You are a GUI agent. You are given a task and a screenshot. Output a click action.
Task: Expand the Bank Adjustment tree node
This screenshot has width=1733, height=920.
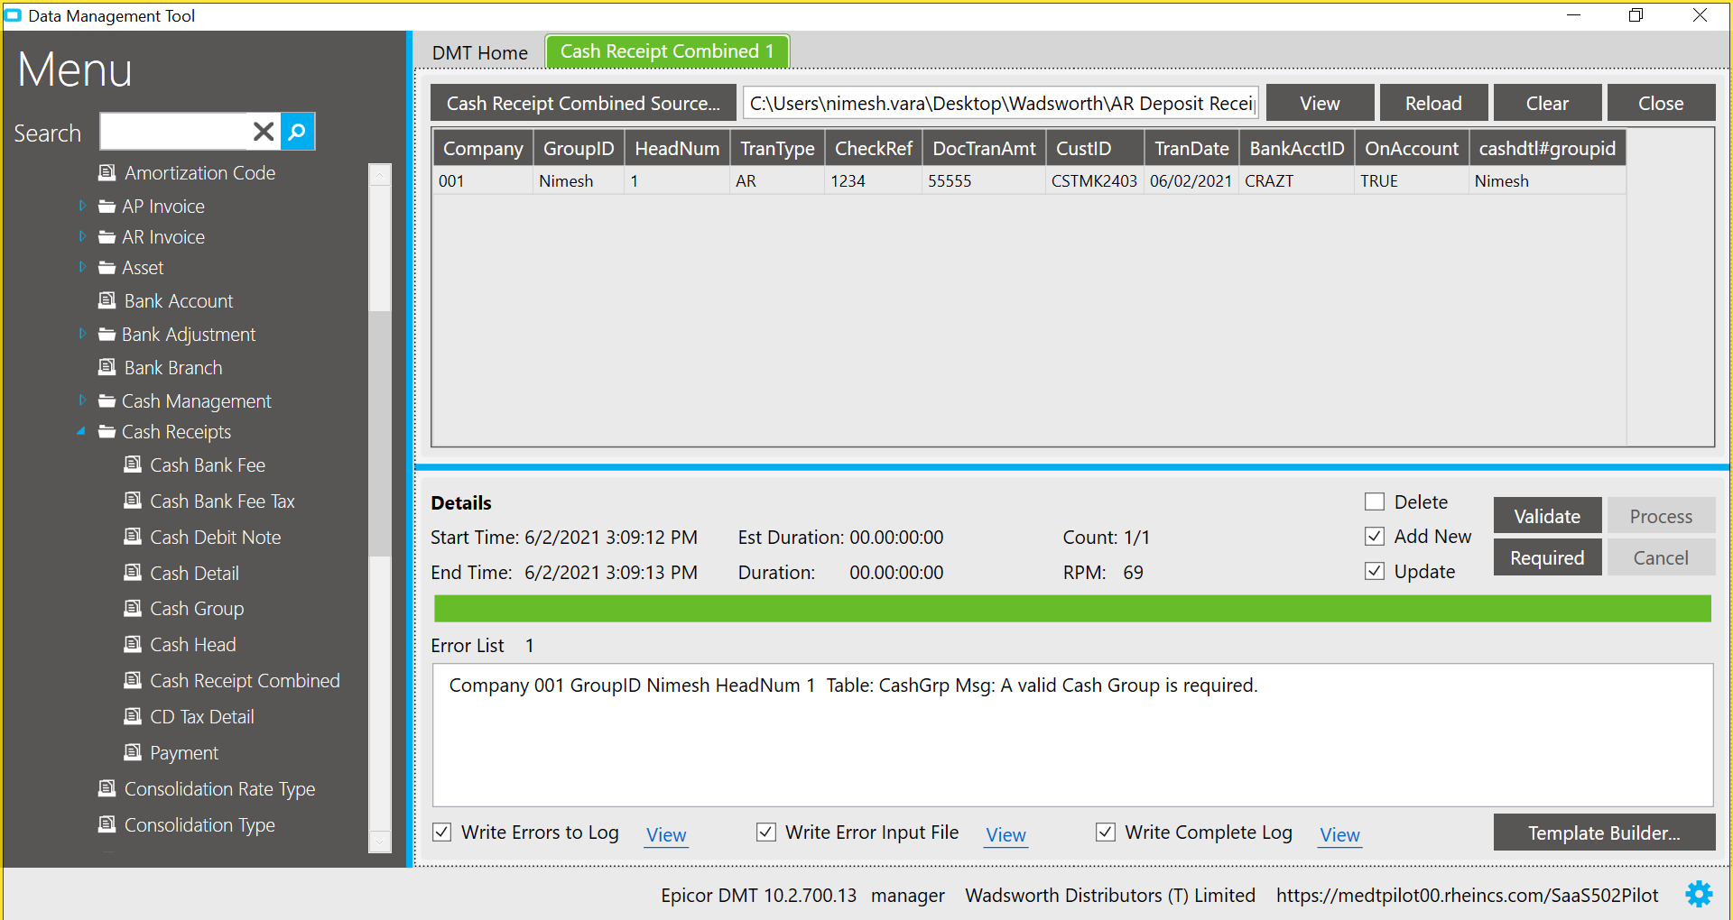pyautogui.click(x=82, y=334)
